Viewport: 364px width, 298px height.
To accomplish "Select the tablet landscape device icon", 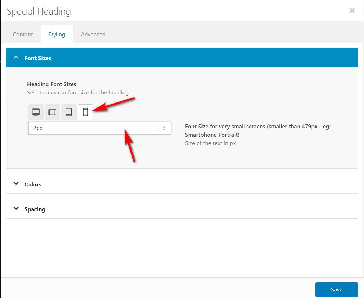I will [52, 112].
